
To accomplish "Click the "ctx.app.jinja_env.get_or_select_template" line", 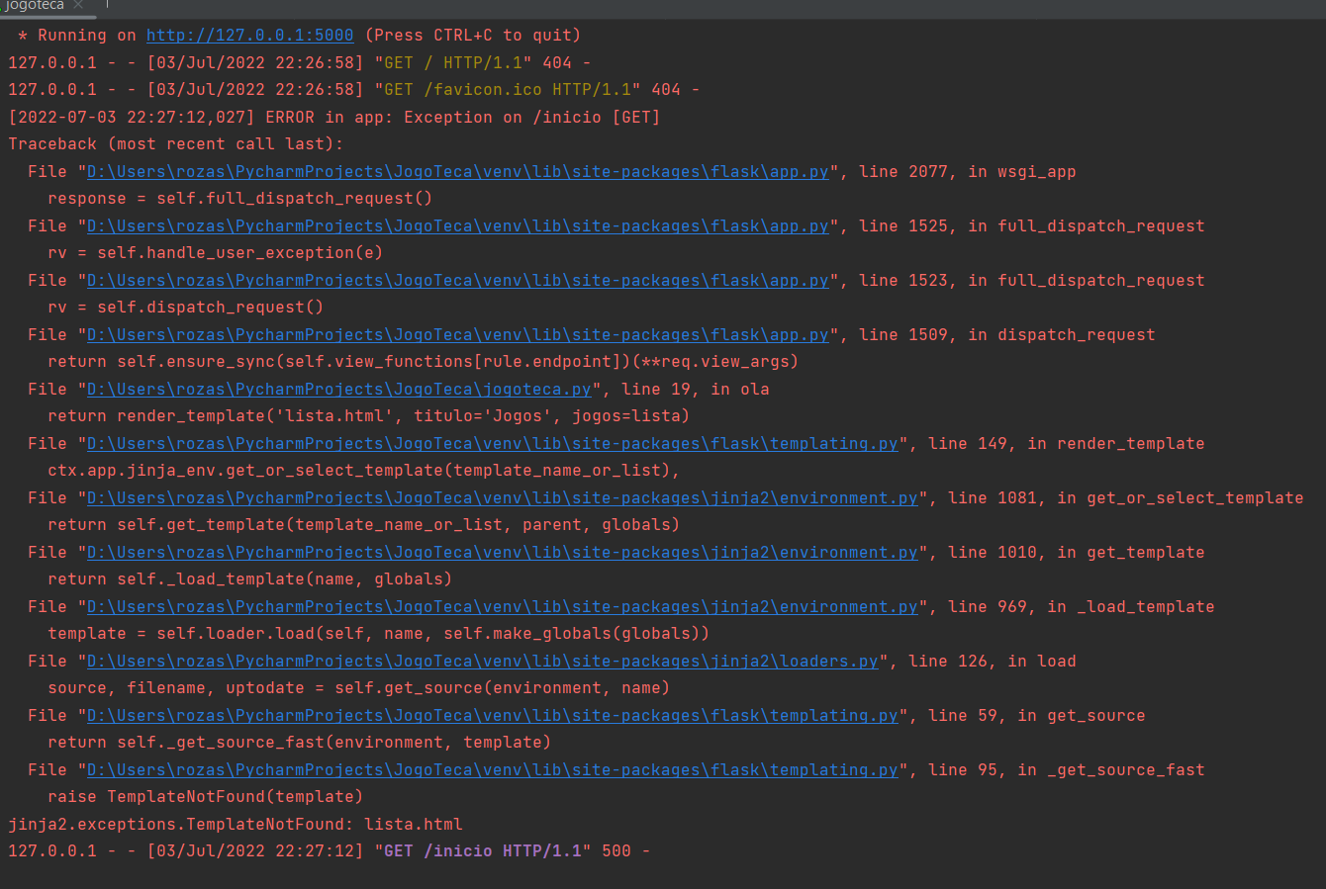I will coord(364,471).
